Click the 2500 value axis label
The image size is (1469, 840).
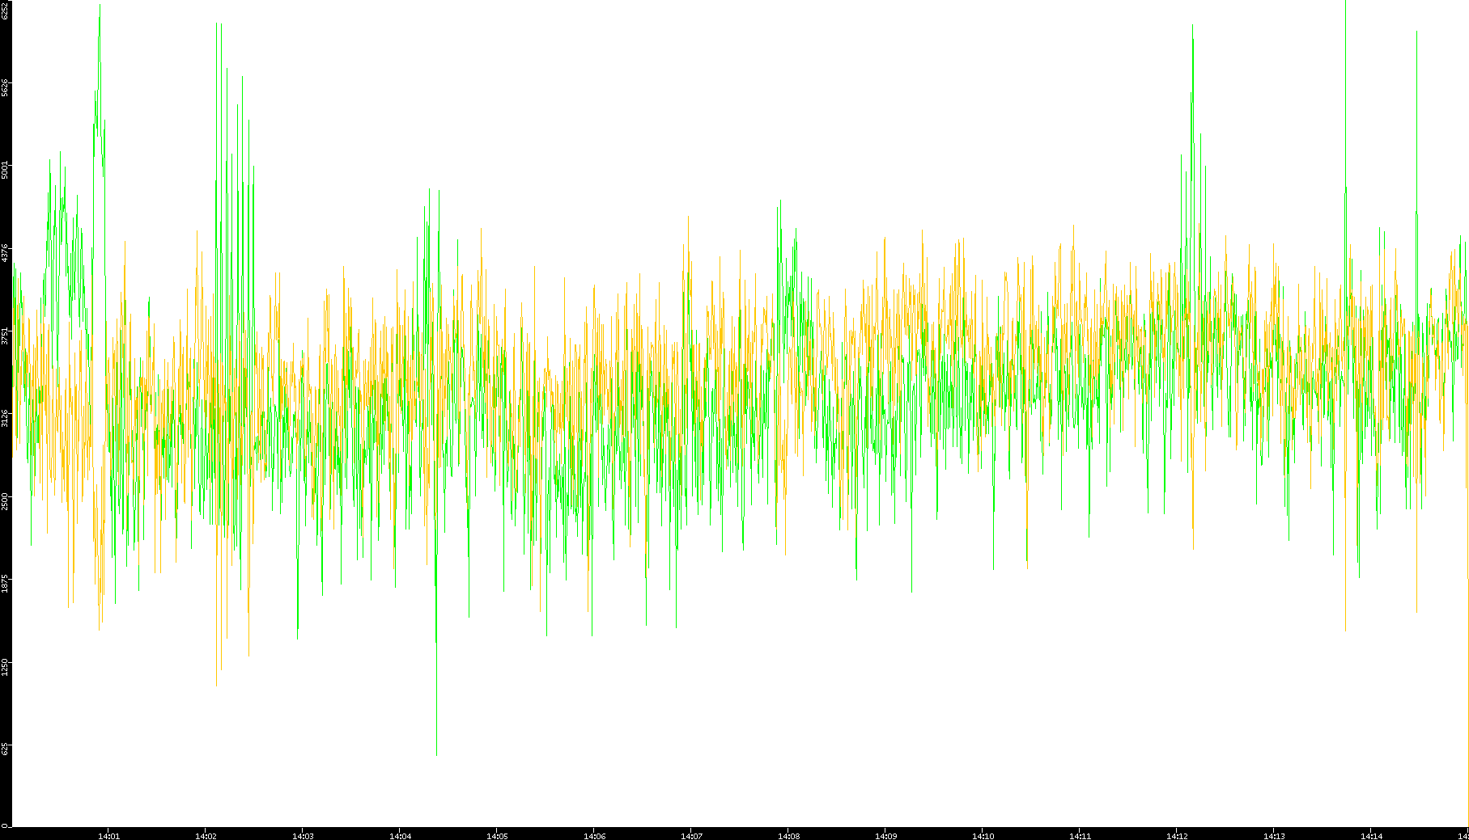pyautogui.click(x=5, y=501)
